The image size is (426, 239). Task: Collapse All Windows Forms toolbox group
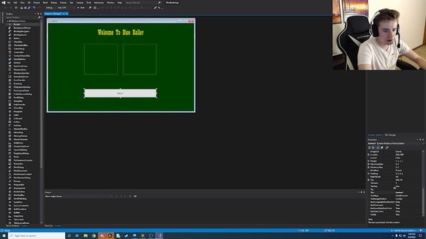7,21
